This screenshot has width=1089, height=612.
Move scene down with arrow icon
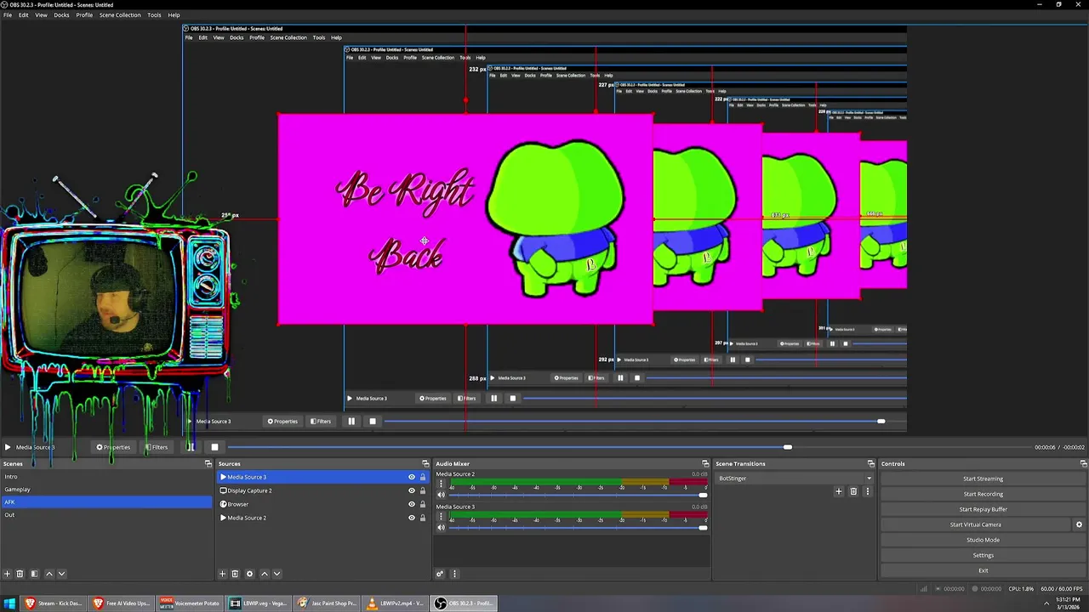point(61,574)
